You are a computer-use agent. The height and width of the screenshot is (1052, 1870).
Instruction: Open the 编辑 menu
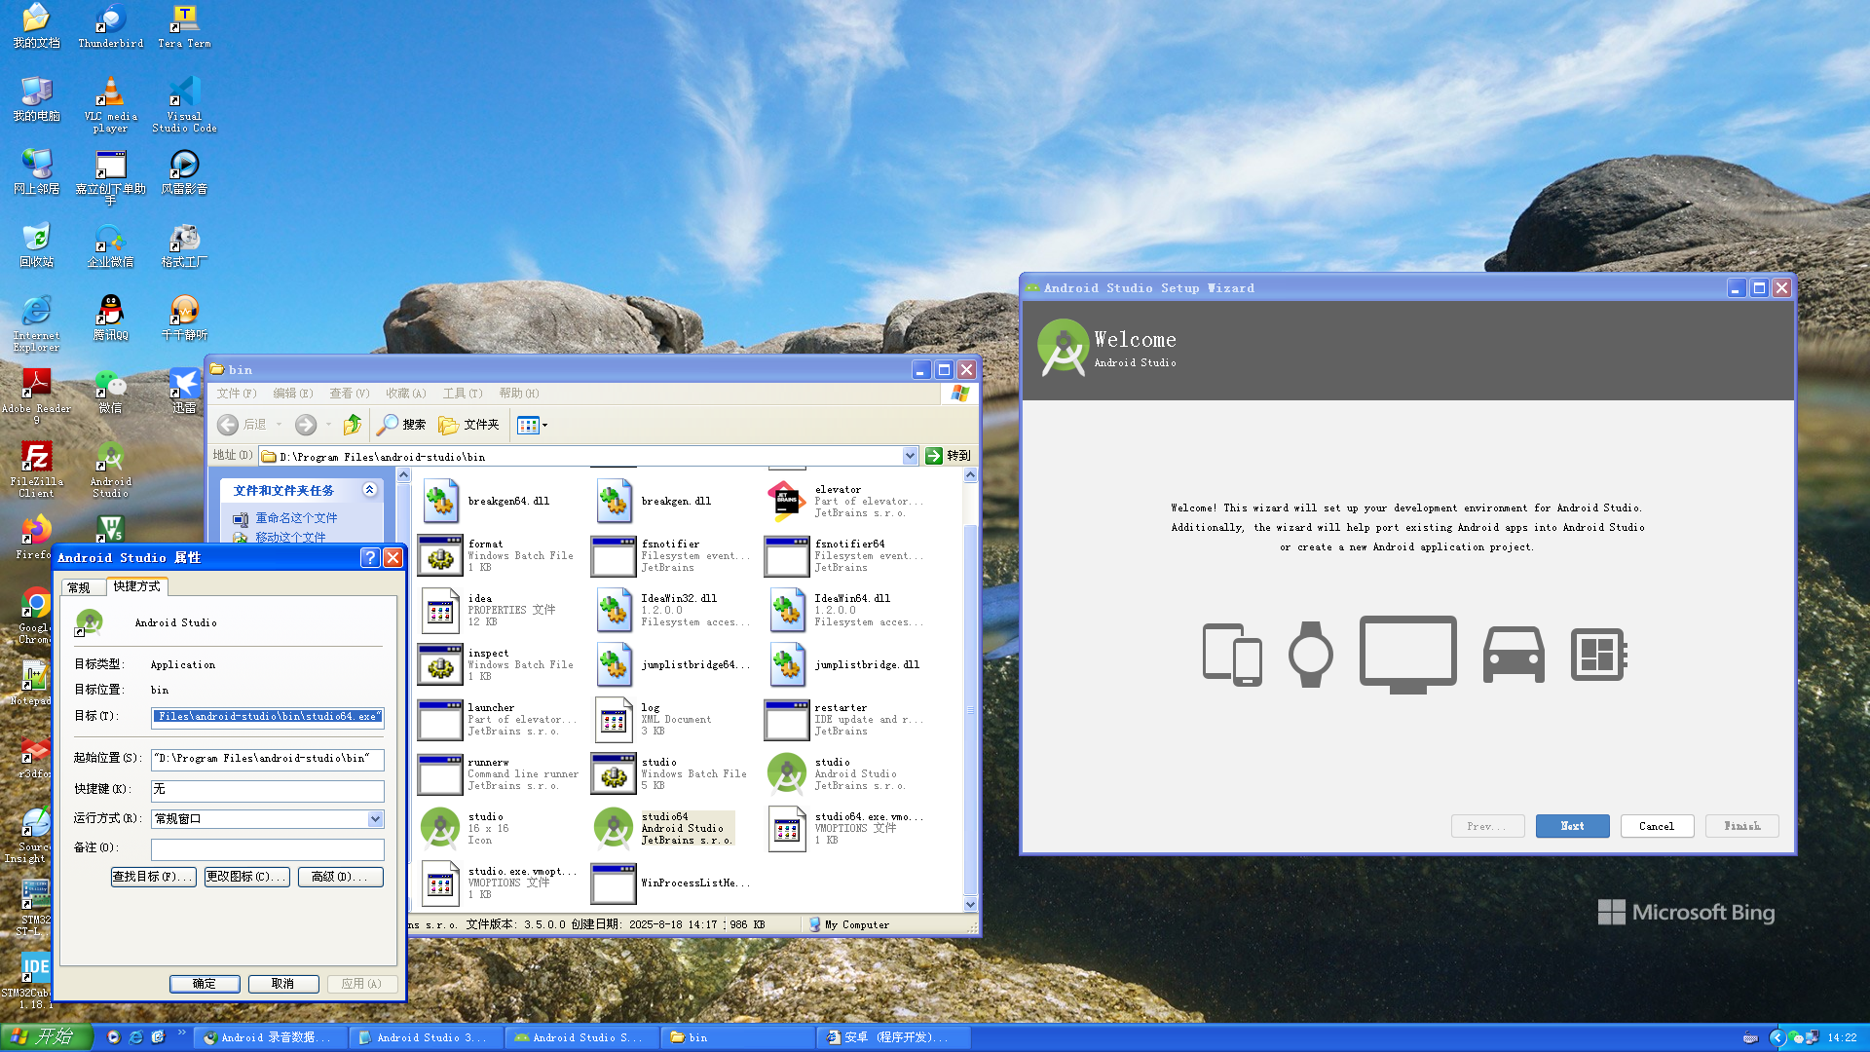(293, 394)
